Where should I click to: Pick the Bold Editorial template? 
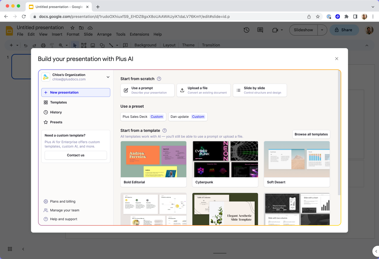coord(154,164)
